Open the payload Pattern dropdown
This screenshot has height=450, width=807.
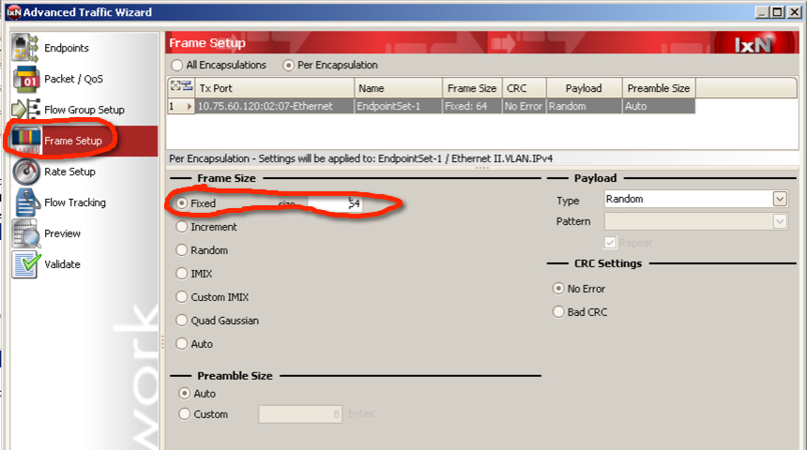tap(779, 222)
